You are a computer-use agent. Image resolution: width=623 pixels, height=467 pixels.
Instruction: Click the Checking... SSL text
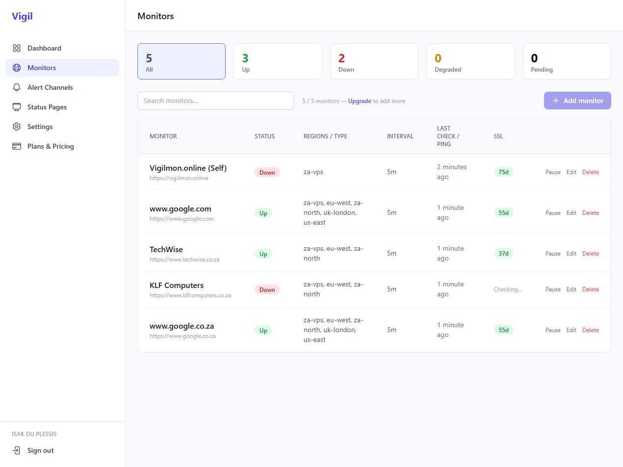[x=508, y=289]
